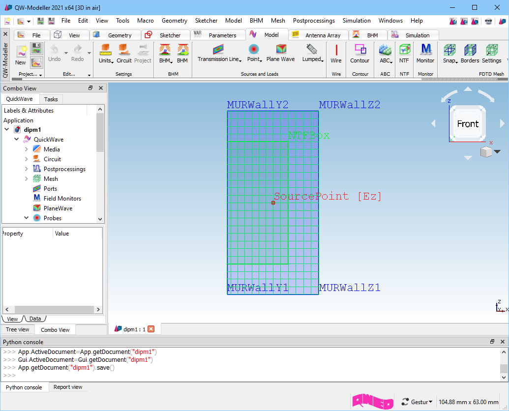Close the Combo View panel
The image size is (509, 411).
[x=101, y=88]
